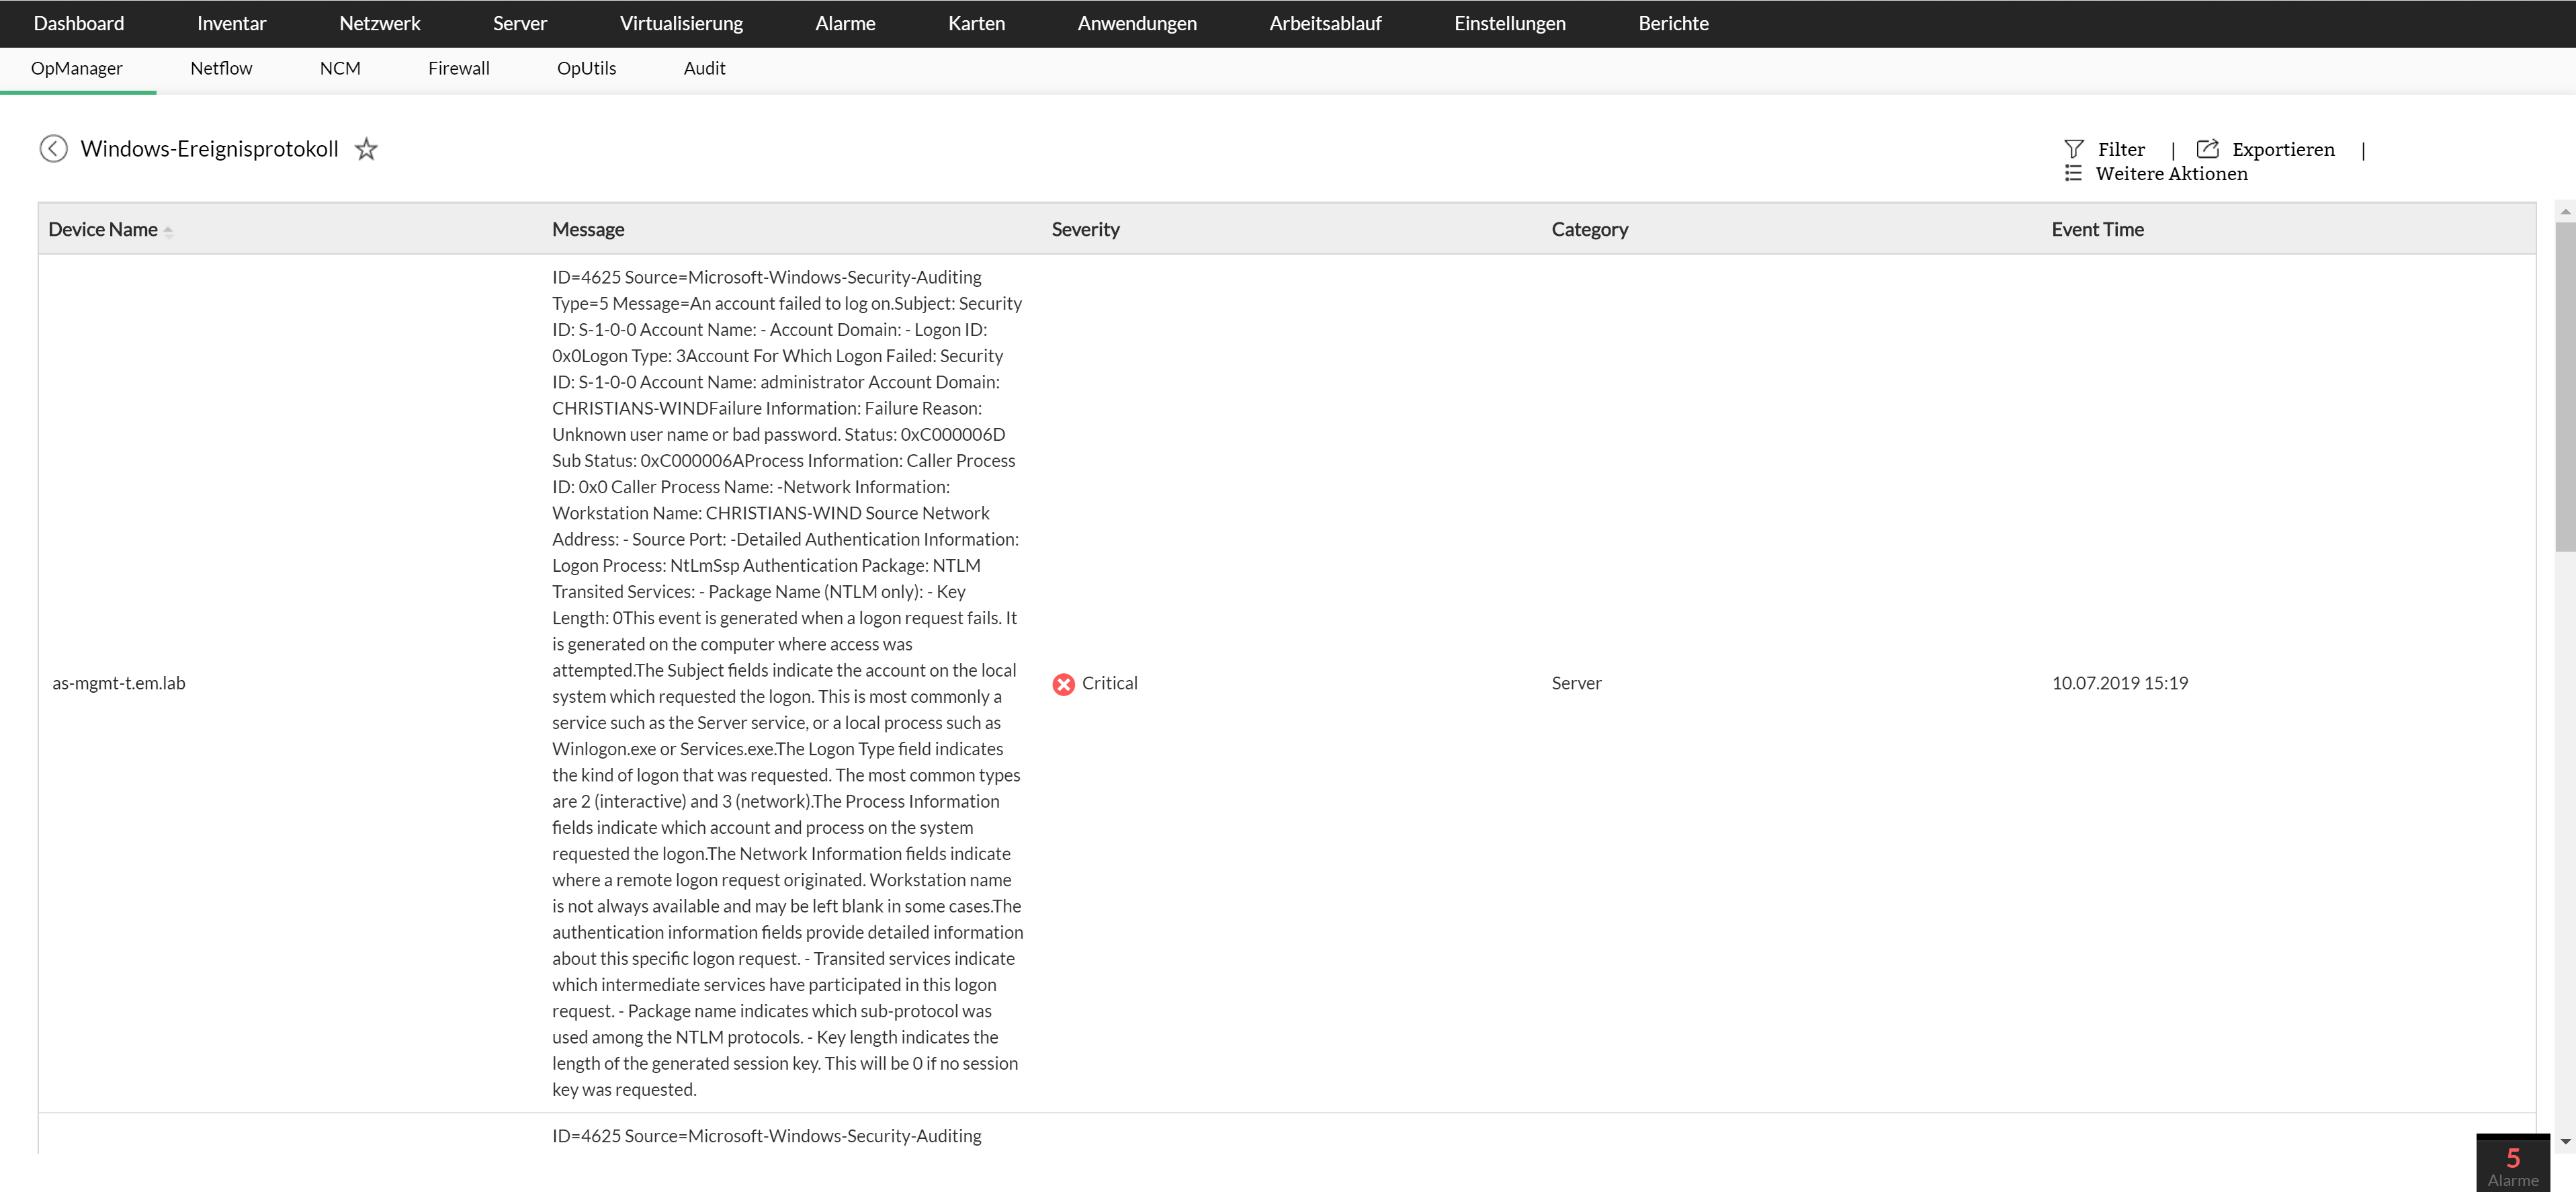This screenshot has width=2576, height=1192.
Task: Click the Exportieren export icon
Action: (x=2207, y=149)
